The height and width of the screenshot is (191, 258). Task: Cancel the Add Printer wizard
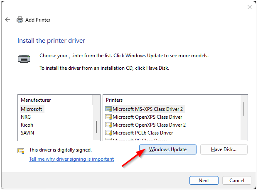pyautogui.click(x=237, y=181)
